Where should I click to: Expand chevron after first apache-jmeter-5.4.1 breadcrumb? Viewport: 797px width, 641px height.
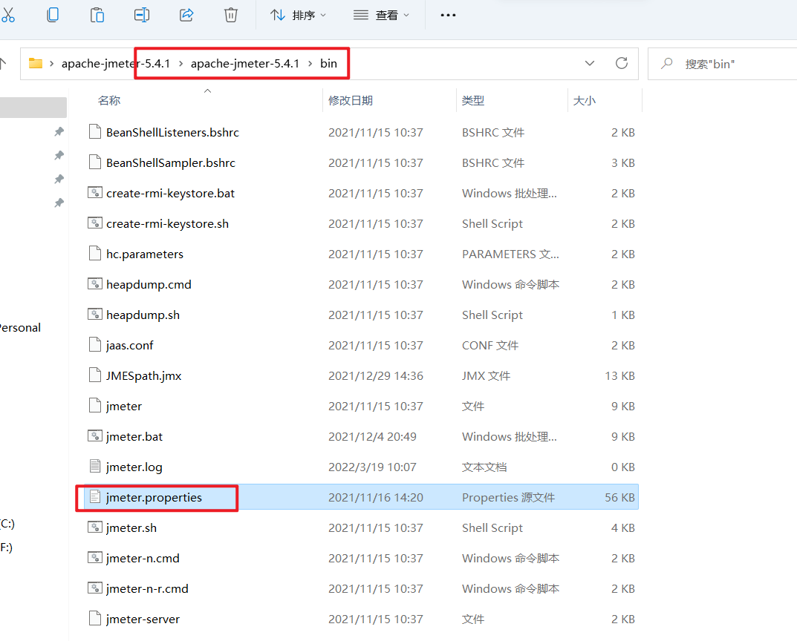180,64
